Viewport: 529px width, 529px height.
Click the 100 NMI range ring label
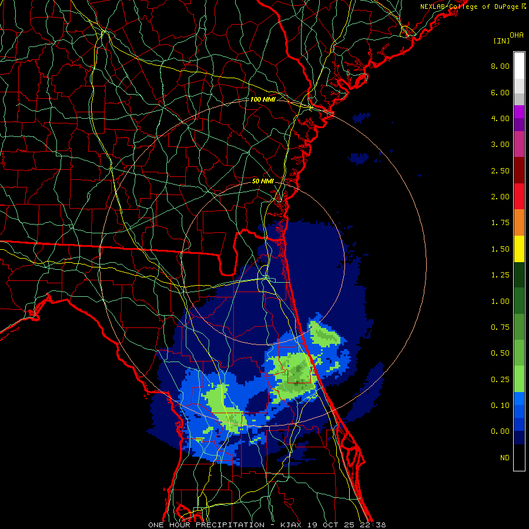(263, 99)
